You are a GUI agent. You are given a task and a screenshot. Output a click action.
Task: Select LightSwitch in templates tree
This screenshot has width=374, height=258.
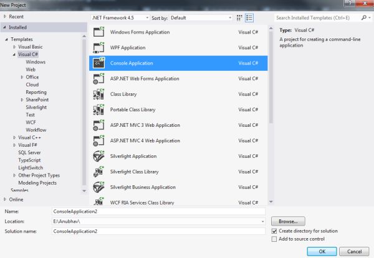point(31,168)
